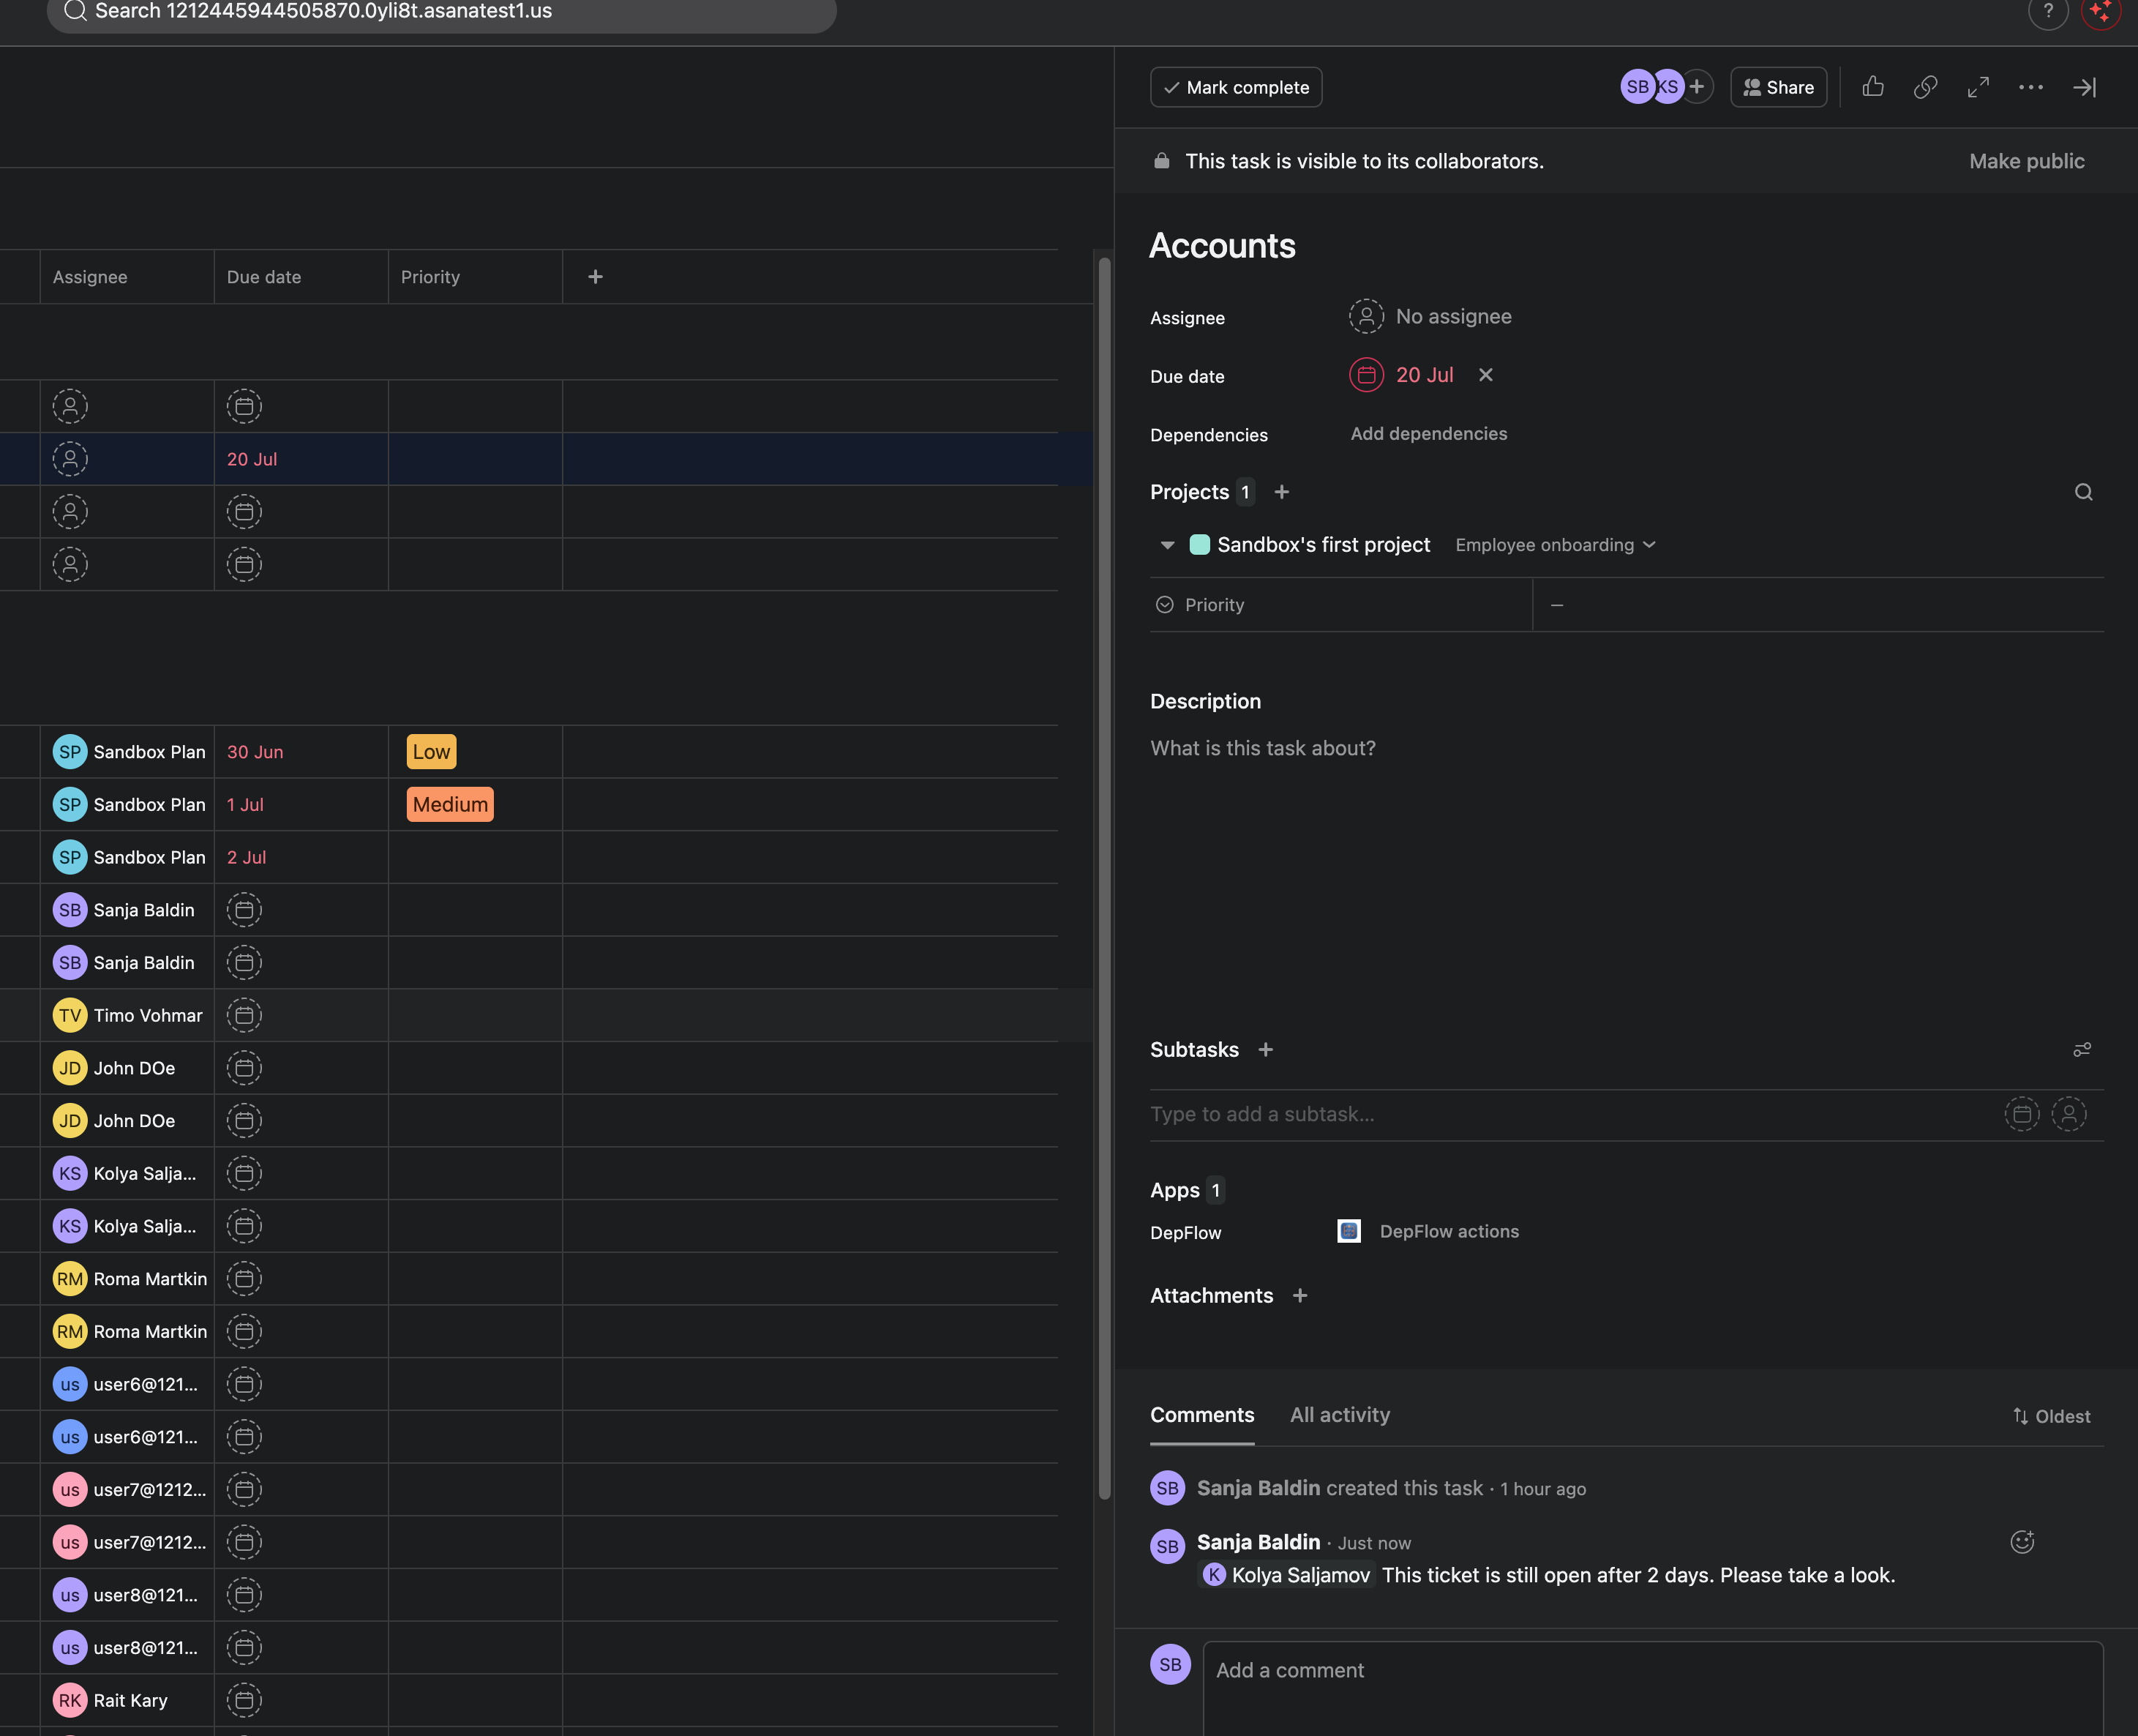Image resolution: width=2138 pixels, height=1736 pixels.
Task: Assign the new subtask person icon
Action: point(2068,1114)
